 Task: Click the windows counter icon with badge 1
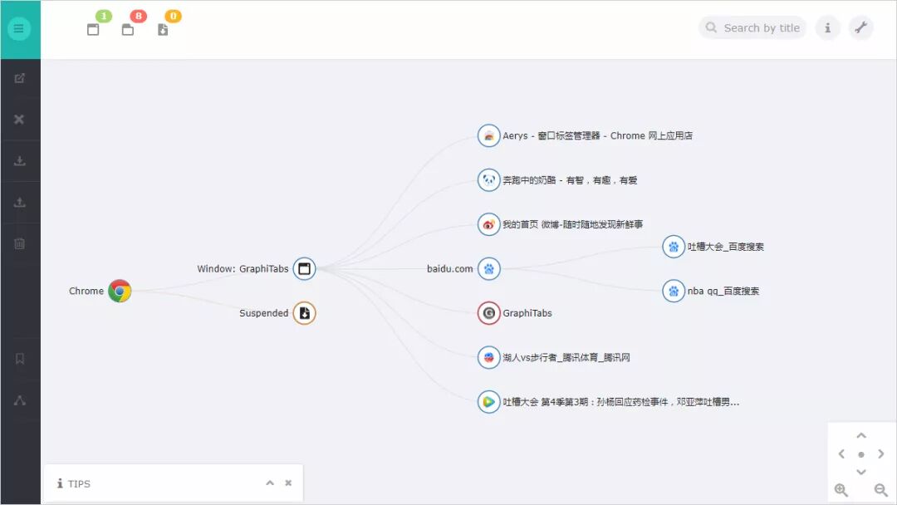pyautogui.click(x=93, y=29)
